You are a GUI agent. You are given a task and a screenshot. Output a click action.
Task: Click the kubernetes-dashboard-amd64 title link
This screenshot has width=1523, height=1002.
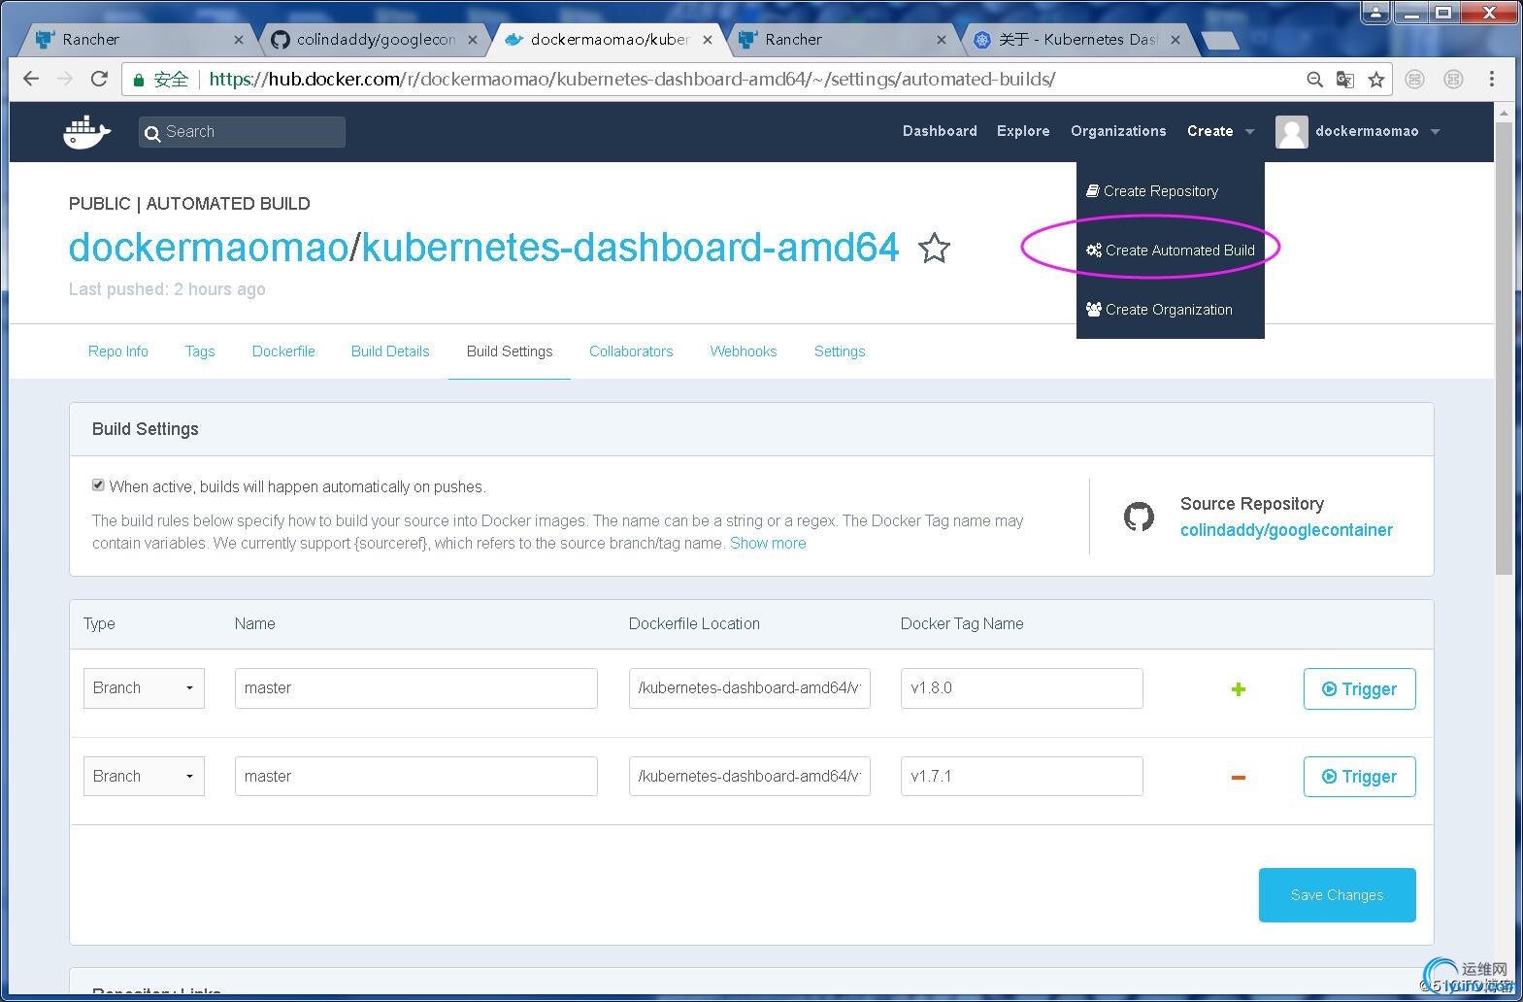point(630,248)
